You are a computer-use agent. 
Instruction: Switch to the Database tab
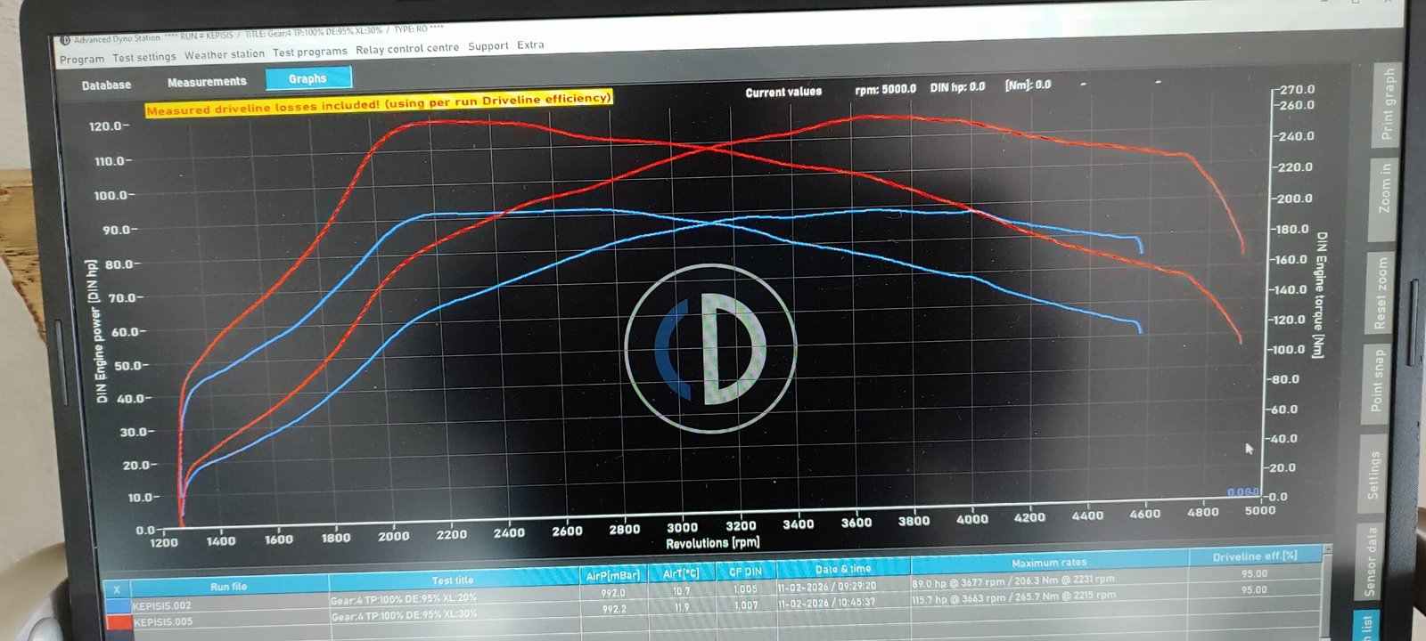[x=106, y=85]
